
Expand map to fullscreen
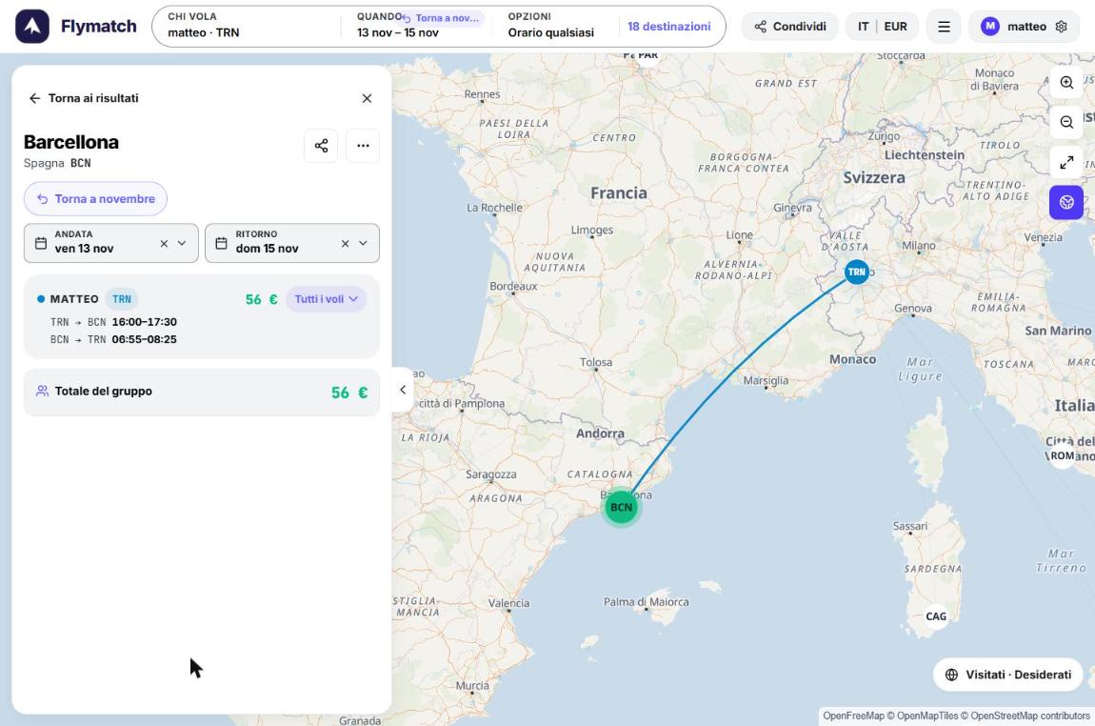pos(1066,162)
